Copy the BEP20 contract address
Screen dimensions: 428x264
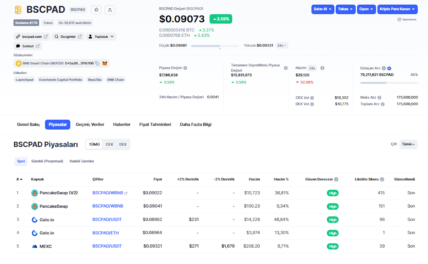pyautogui.click(x=97, y=63)
